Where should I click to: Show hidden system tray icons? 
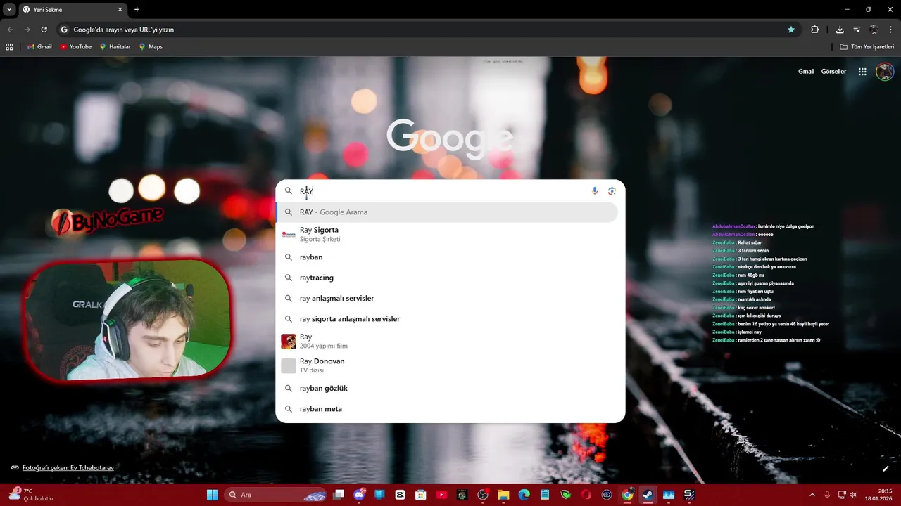coord(812,495)
